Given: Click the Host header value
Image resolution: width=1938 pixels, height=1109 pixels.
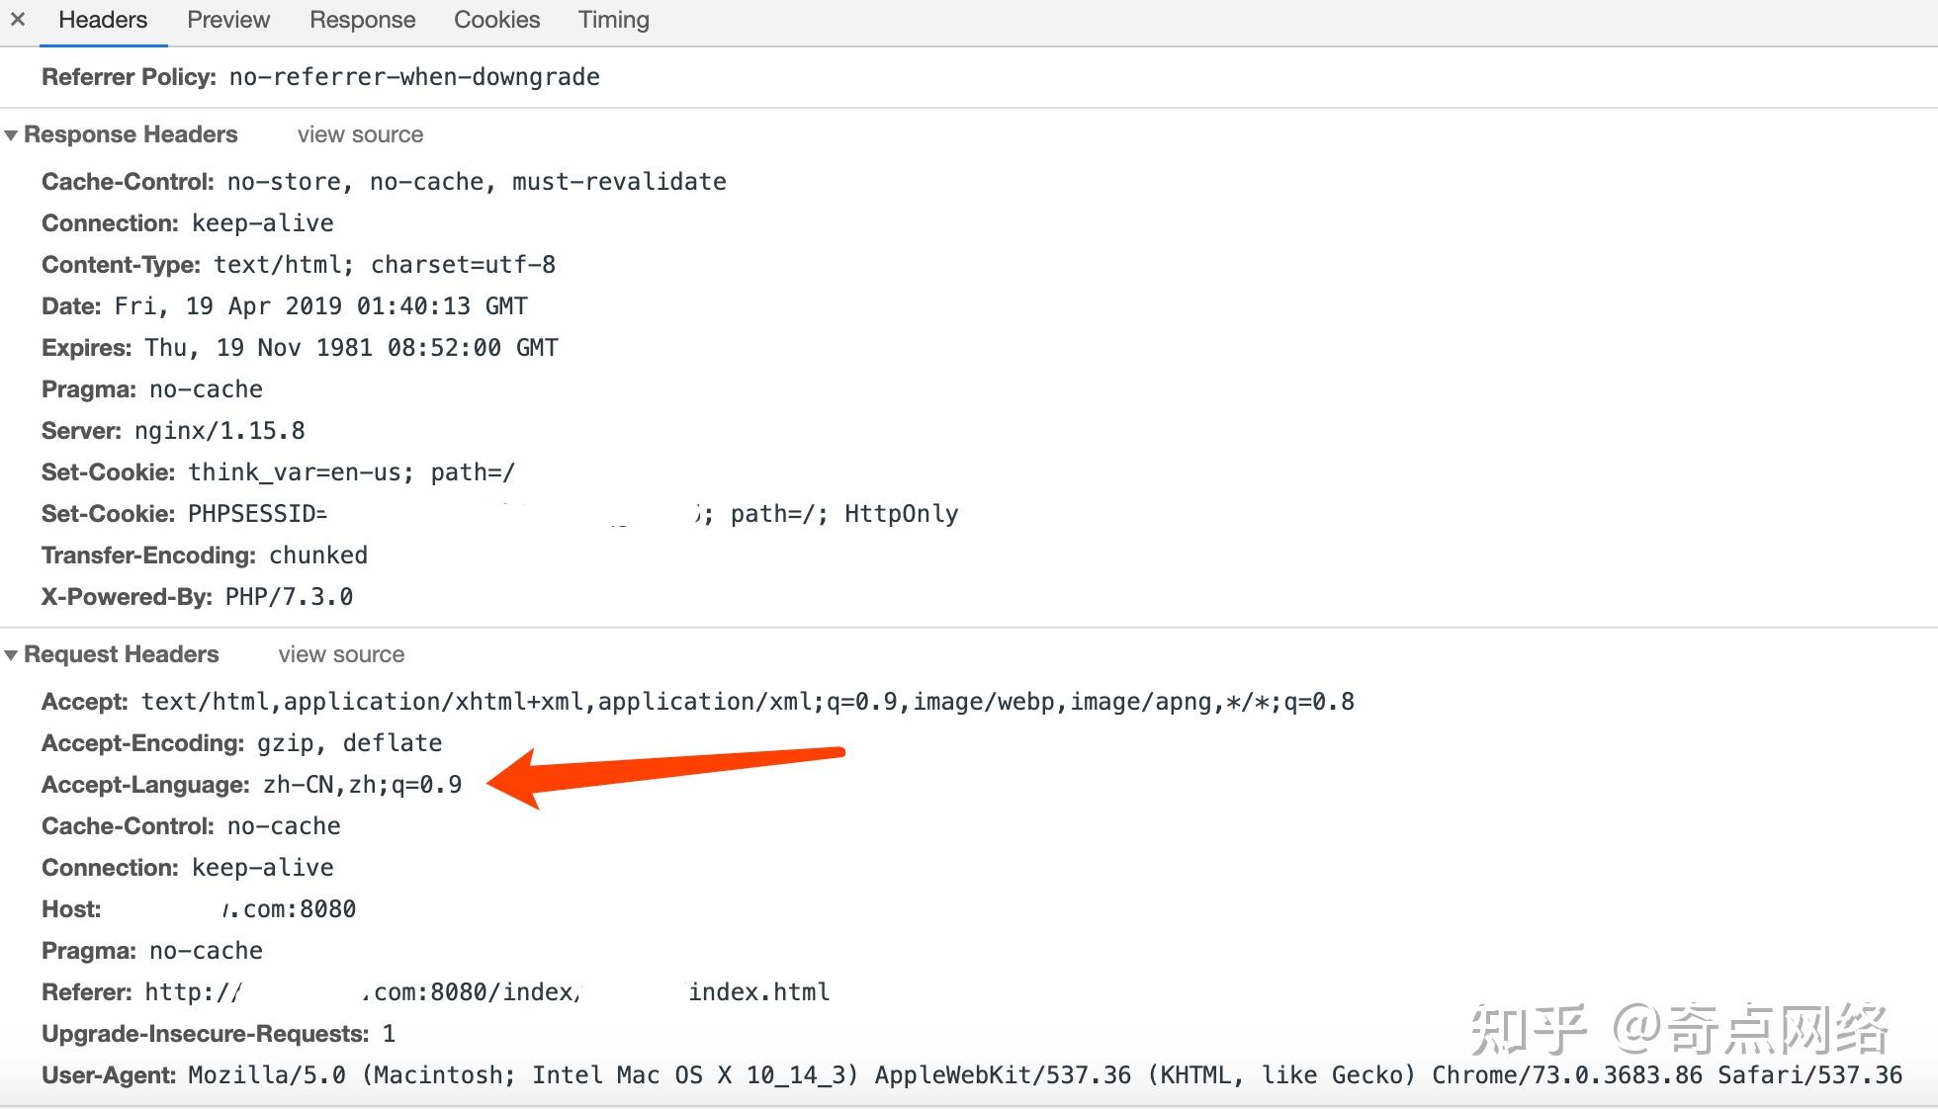Looking at the screenshot, I should click(287, 908).
